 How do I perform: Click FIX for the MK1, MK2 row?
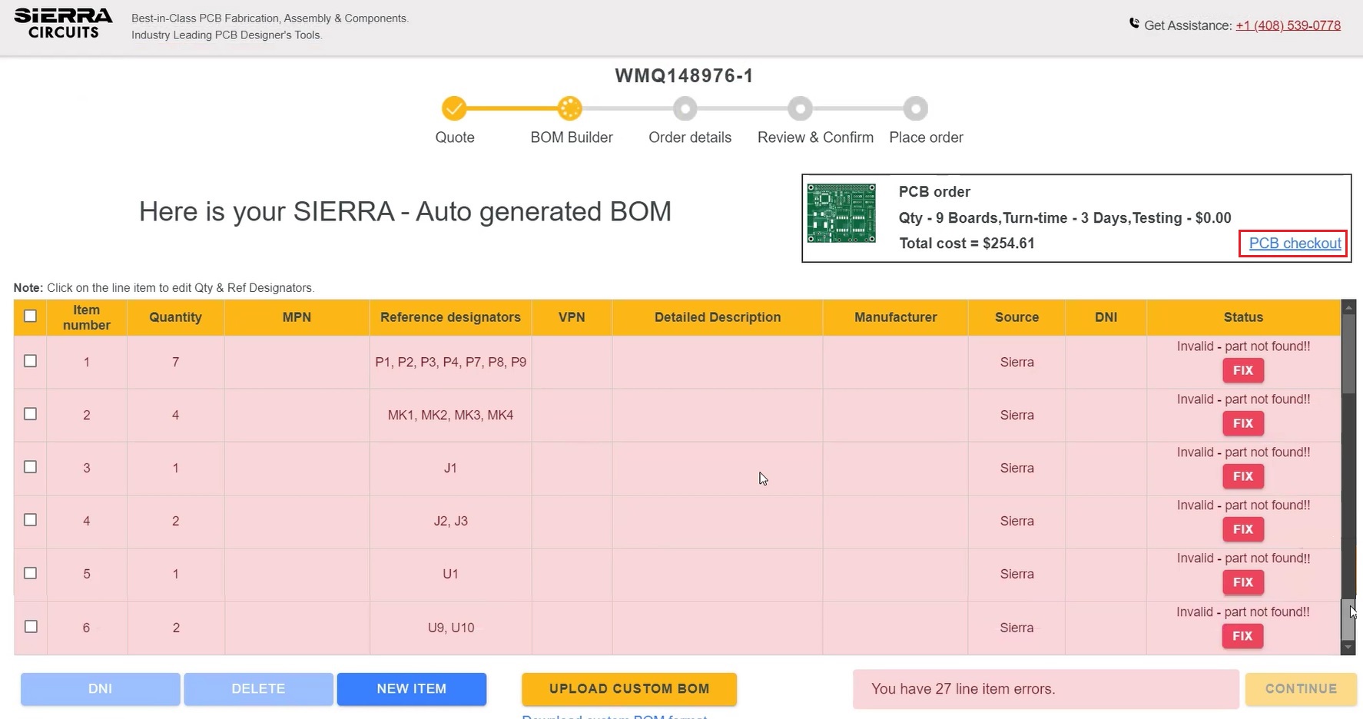pos(1243,423)
